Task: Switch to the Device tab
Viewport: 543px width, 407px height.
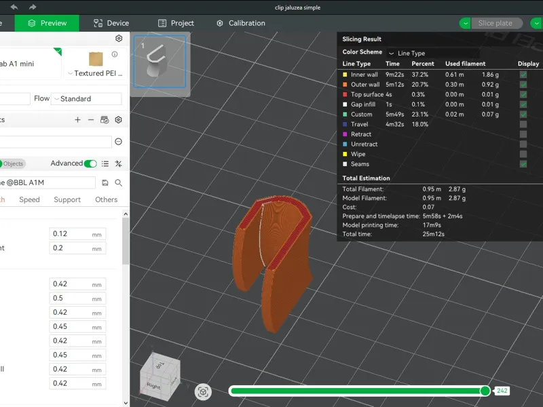Action: coord(111,23)
